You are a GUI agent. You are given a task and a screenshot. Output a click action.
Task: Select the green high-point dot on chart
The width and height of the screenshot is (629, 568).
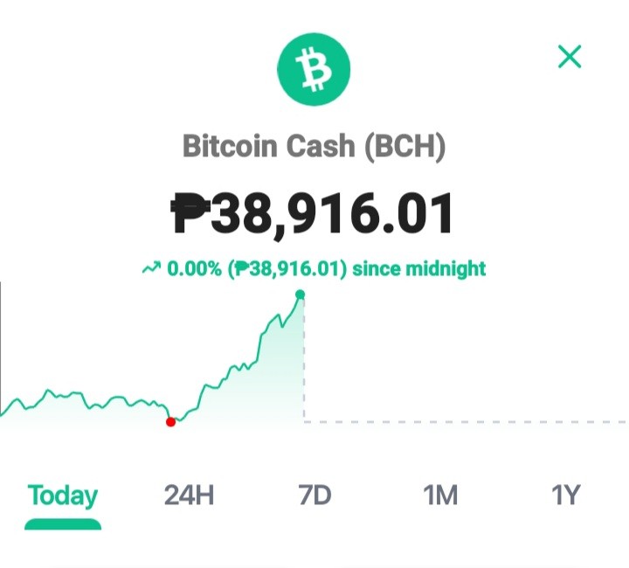[300, 294]
